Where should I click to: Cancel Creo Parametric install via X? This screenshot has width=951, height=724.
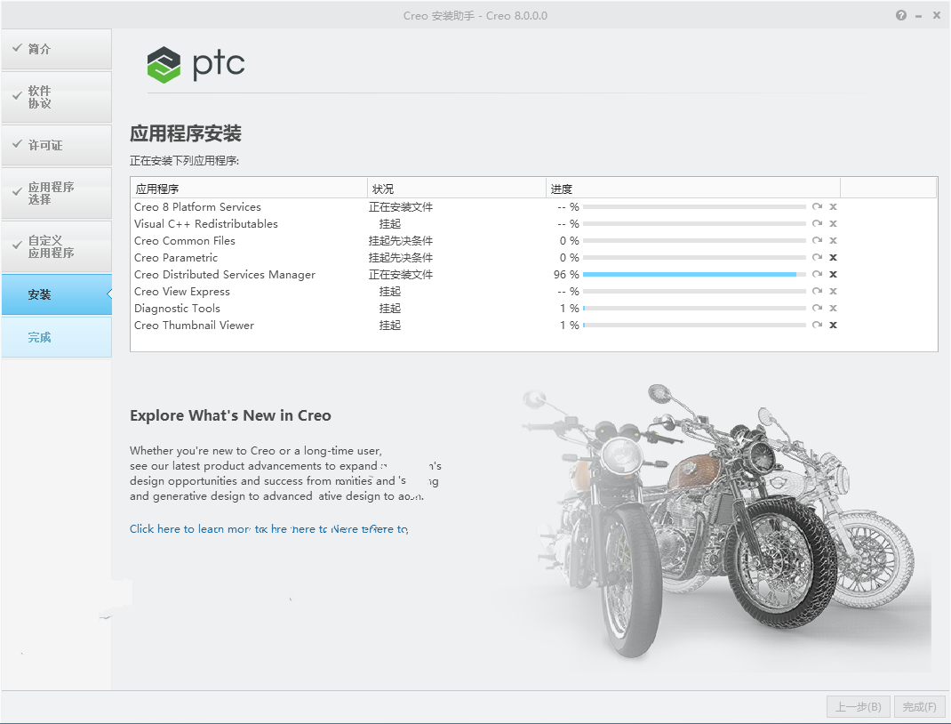834,257
